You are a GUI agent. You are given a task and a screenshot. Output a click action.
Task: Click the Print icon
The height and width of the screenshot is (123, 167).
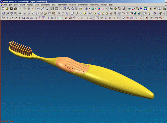click(15, 9)
